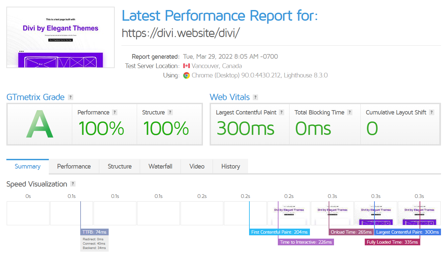Click the Performance 100% score
The image size is (447, 261).
(101, 128)
